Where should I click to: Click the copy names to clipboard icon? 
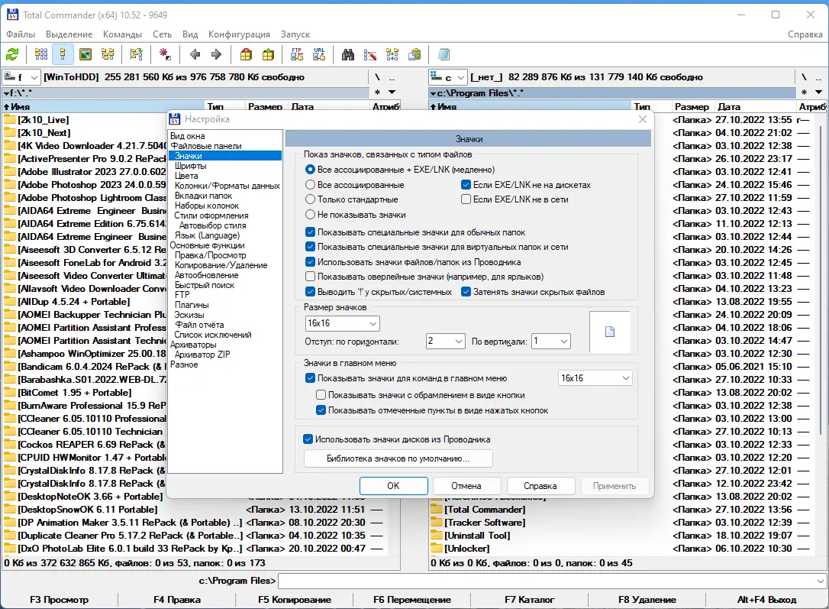click(x=415, y=54)
